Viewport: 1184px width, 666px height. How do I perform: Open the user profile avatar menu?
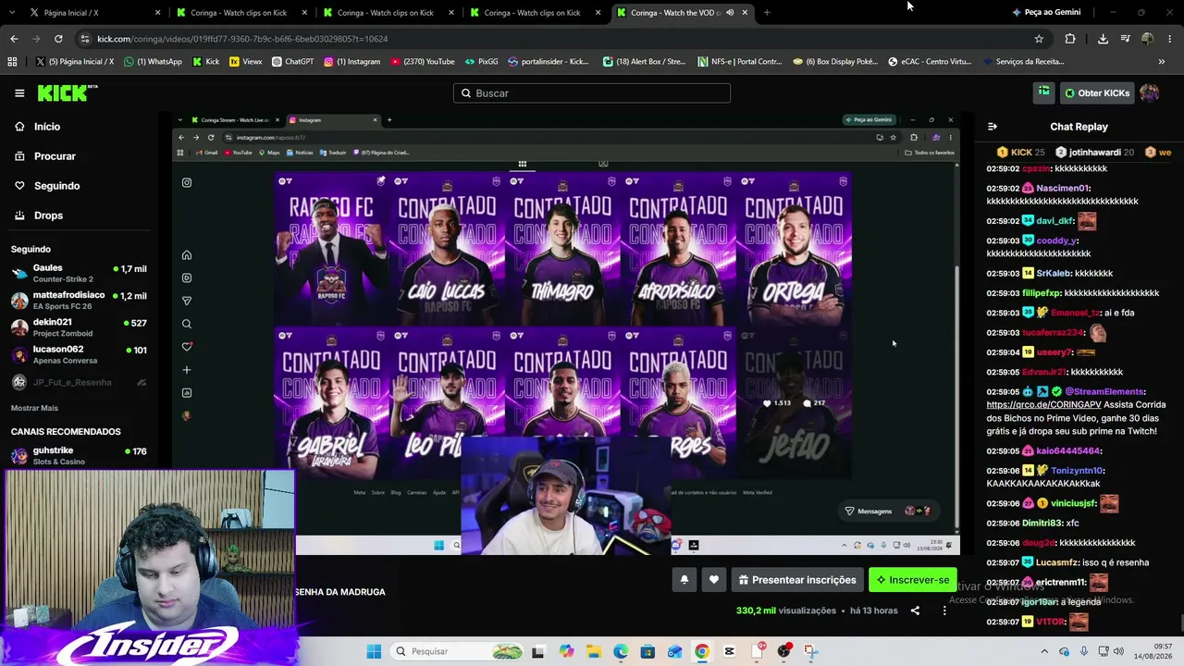tap(1149, 92)
